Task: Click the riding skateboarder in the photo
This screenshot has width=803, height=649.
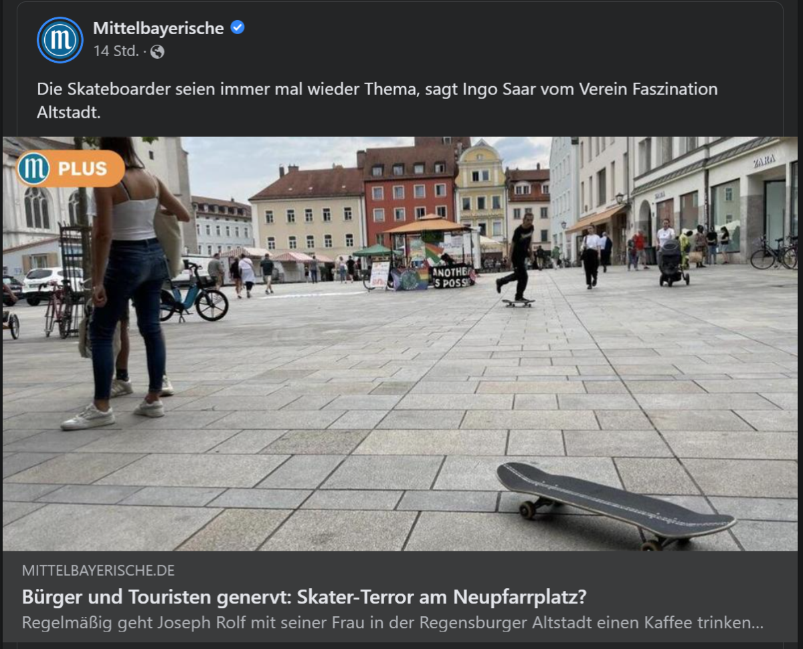Action: [x=517, y=258]
